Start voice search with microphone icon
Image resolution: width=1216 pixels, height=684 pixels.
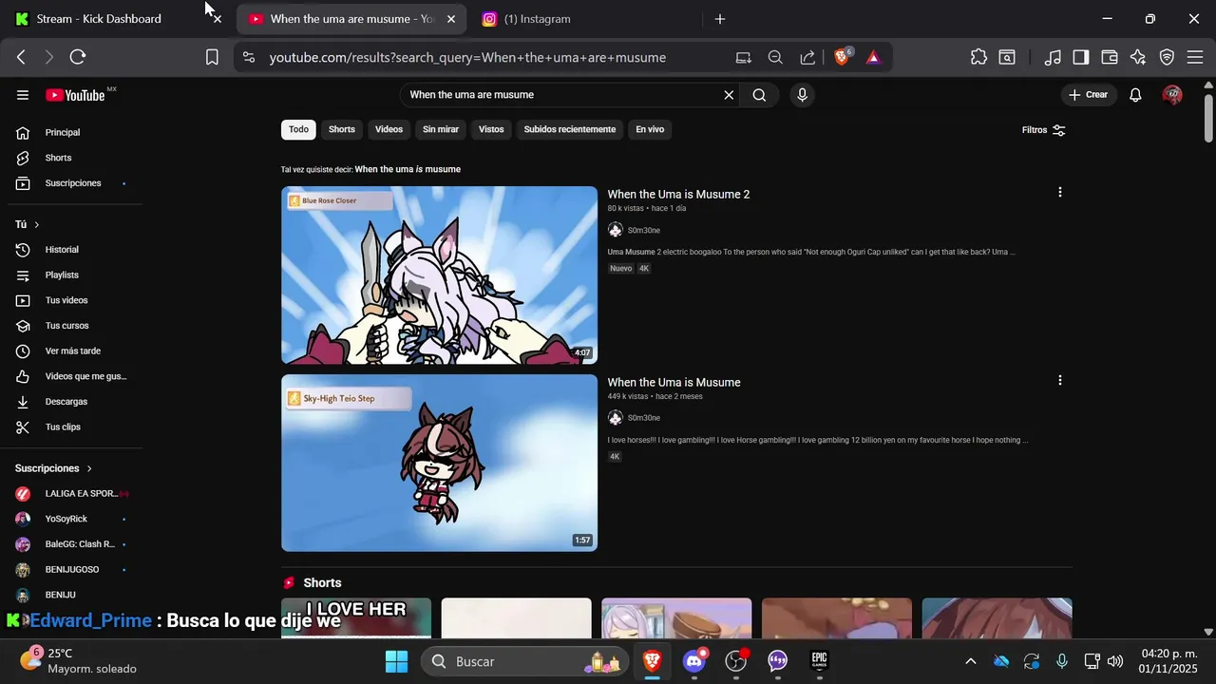pyautogui.click(x=803, y=95)
